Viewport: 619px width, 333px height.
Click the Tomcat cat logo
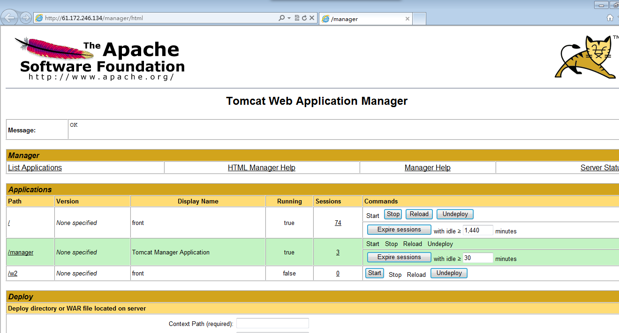(x=586, y=57)
